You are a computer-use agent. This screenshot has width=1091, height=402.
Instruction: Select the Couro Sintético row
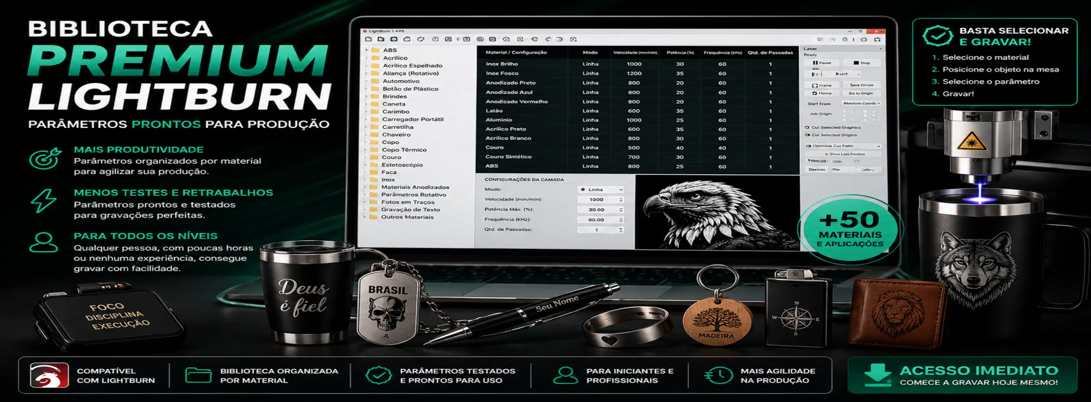point(638,157)
